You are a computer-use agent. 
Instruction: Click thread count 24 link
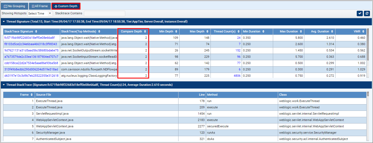tap(239, 38)
